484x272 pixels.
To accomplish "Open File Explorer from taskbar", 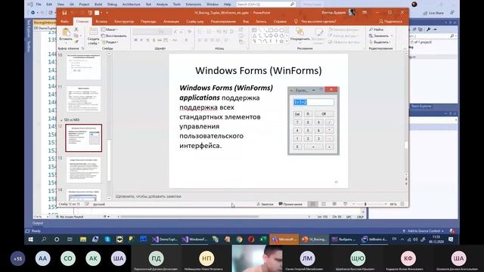I will [83, 240].
